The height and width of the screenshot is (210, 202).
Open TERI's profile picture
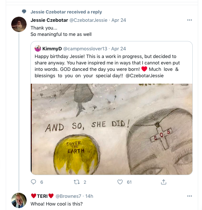(19, 200)
